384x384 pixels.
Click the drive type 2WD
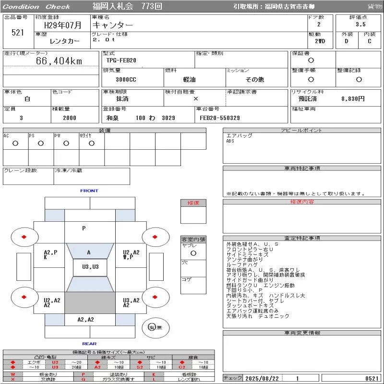coord(320,41)
